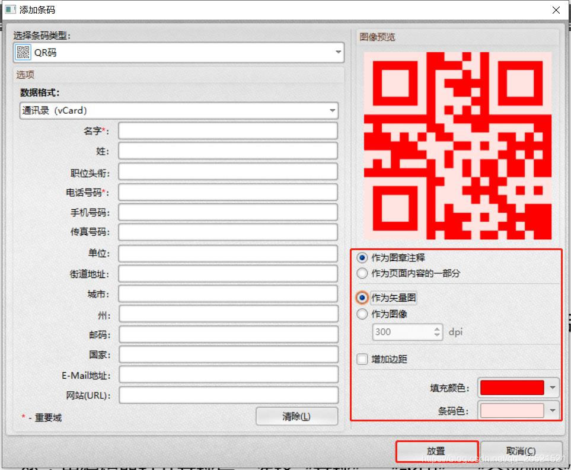Expand the 填充颜色 dropdown arrow
Screen dimensions: 571x470
pyautogui.click(x=553, y=388)
